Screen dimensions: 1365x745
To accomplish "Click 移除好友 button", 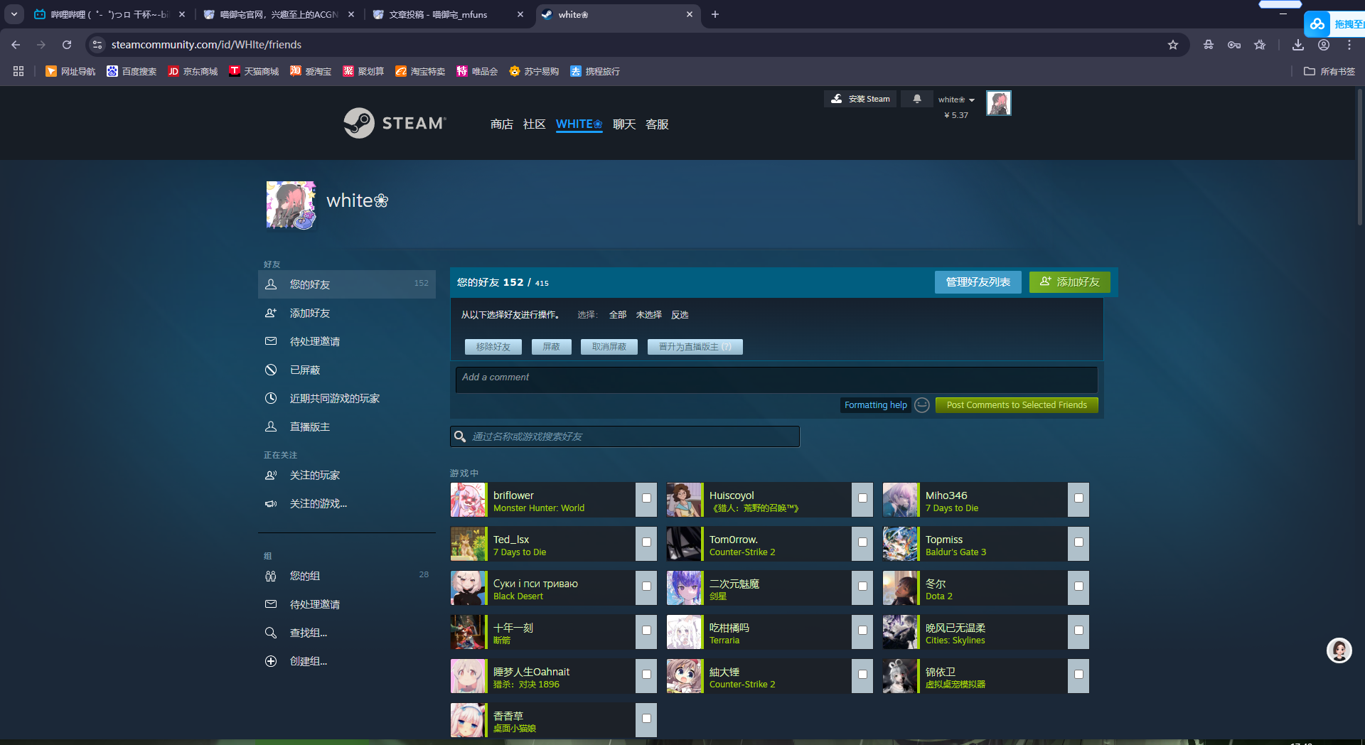I will click(493, 347).
